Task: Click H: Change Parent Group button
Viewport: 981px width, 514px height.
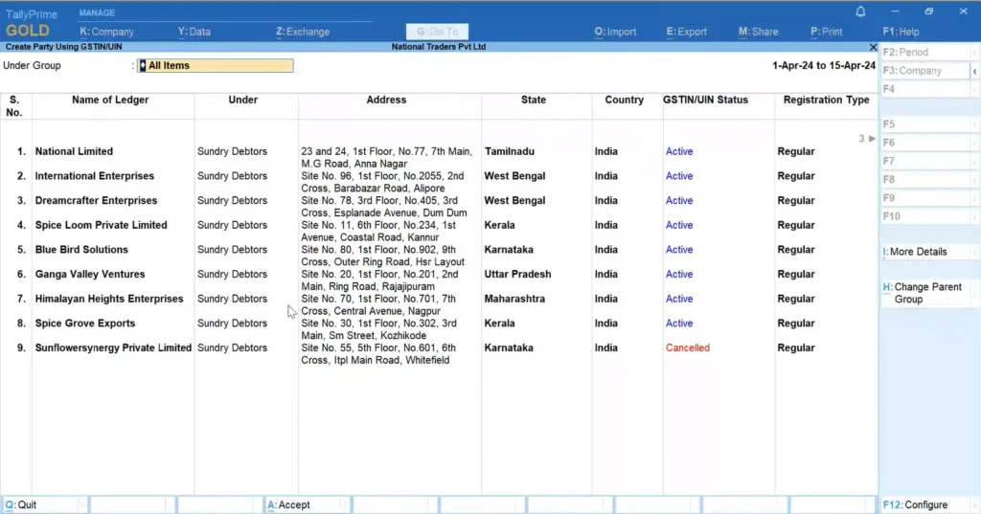Action: 928,293
